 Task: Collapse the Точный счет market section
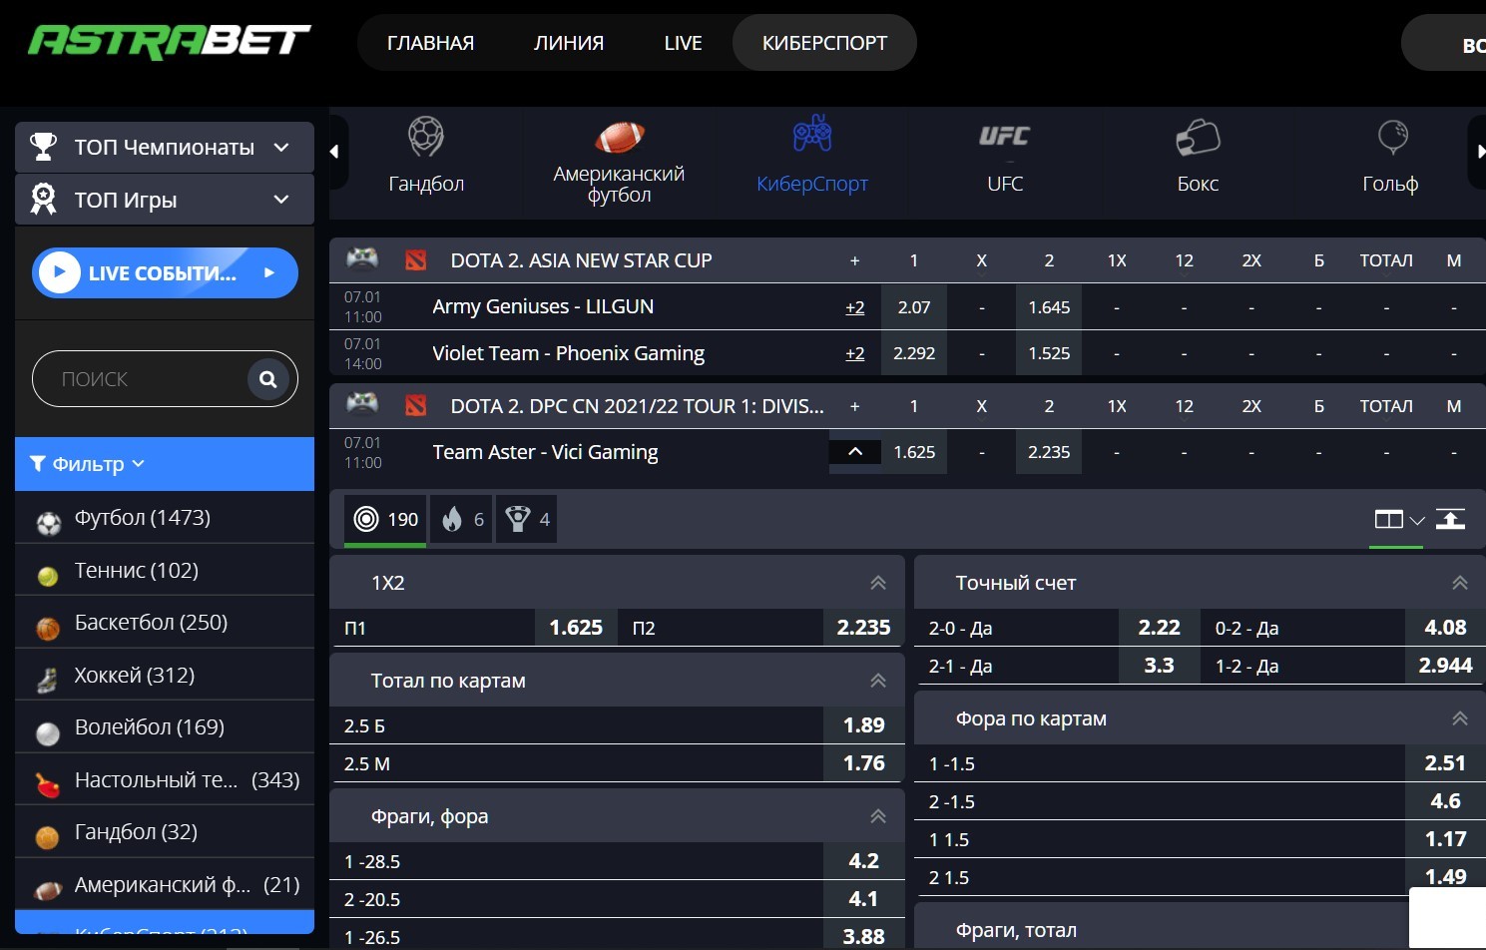[x=1460, y=583]
